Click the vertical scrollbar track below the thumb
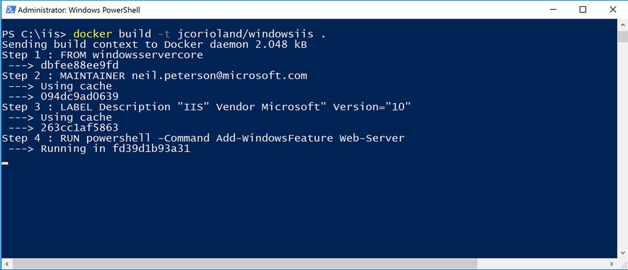628x270 pixels. click(x=622, y=145)
